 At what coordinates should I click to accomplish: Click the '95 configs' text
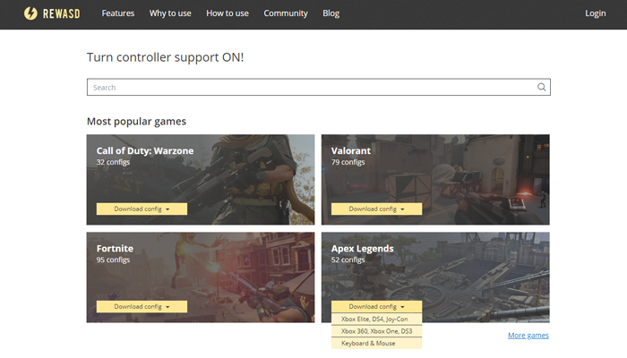click(113, 260)
